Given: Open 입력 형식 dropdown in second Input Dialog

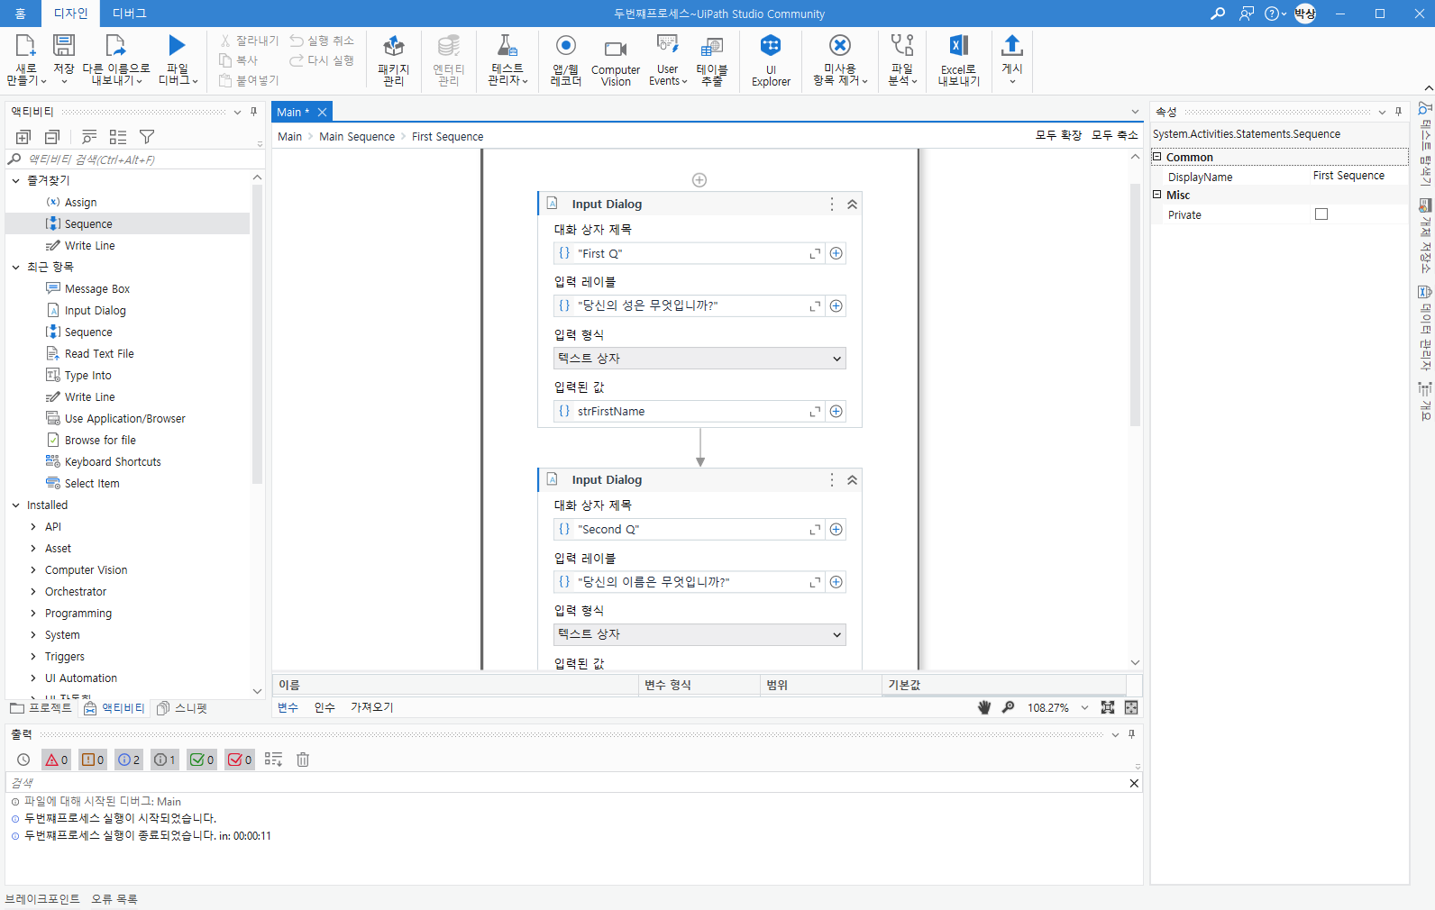Looking at the screenshot, I should click(x=699, y=635).
